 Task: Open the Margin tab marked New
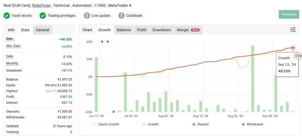[x=188, y=30]
